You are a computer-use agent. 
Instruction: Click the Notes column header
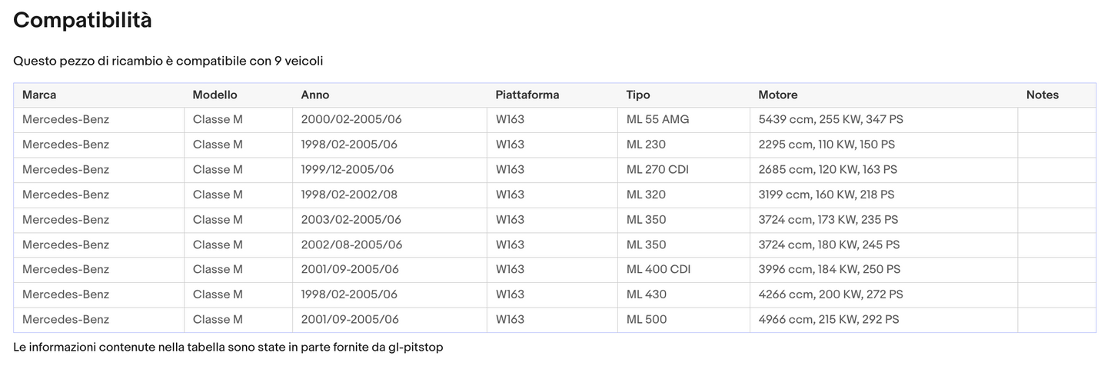point(1042,95)
